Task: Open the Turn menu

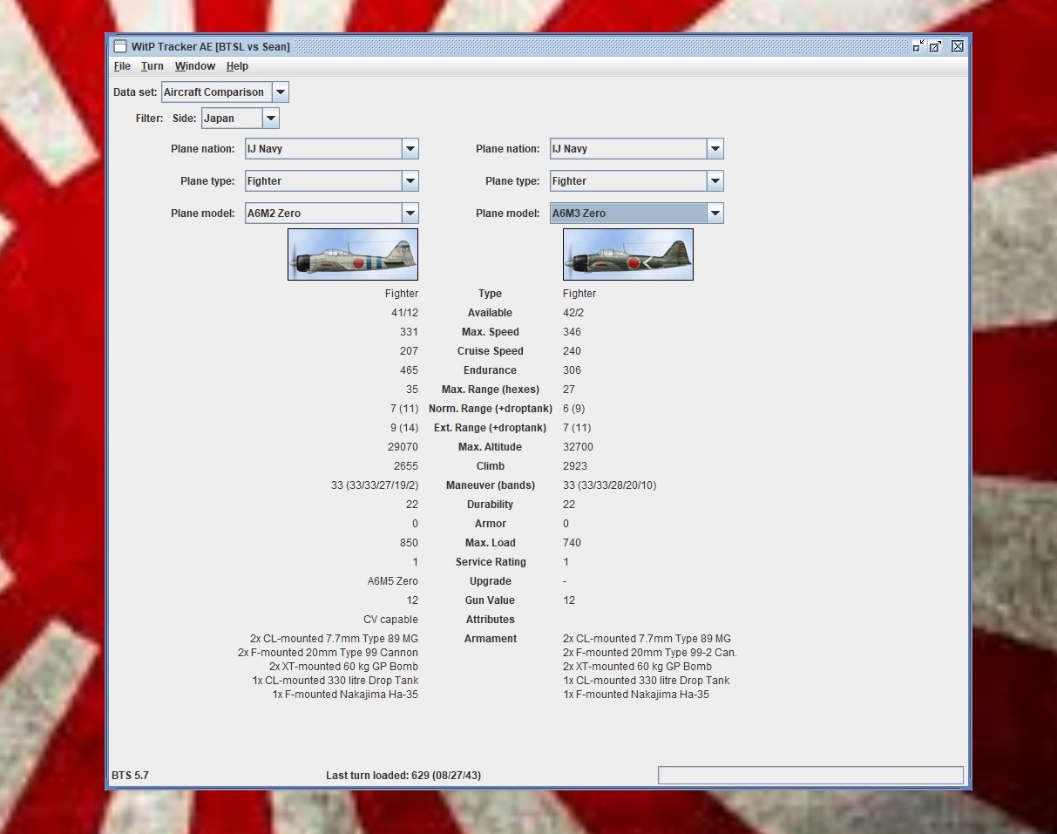Action: [x=152, y=66]
